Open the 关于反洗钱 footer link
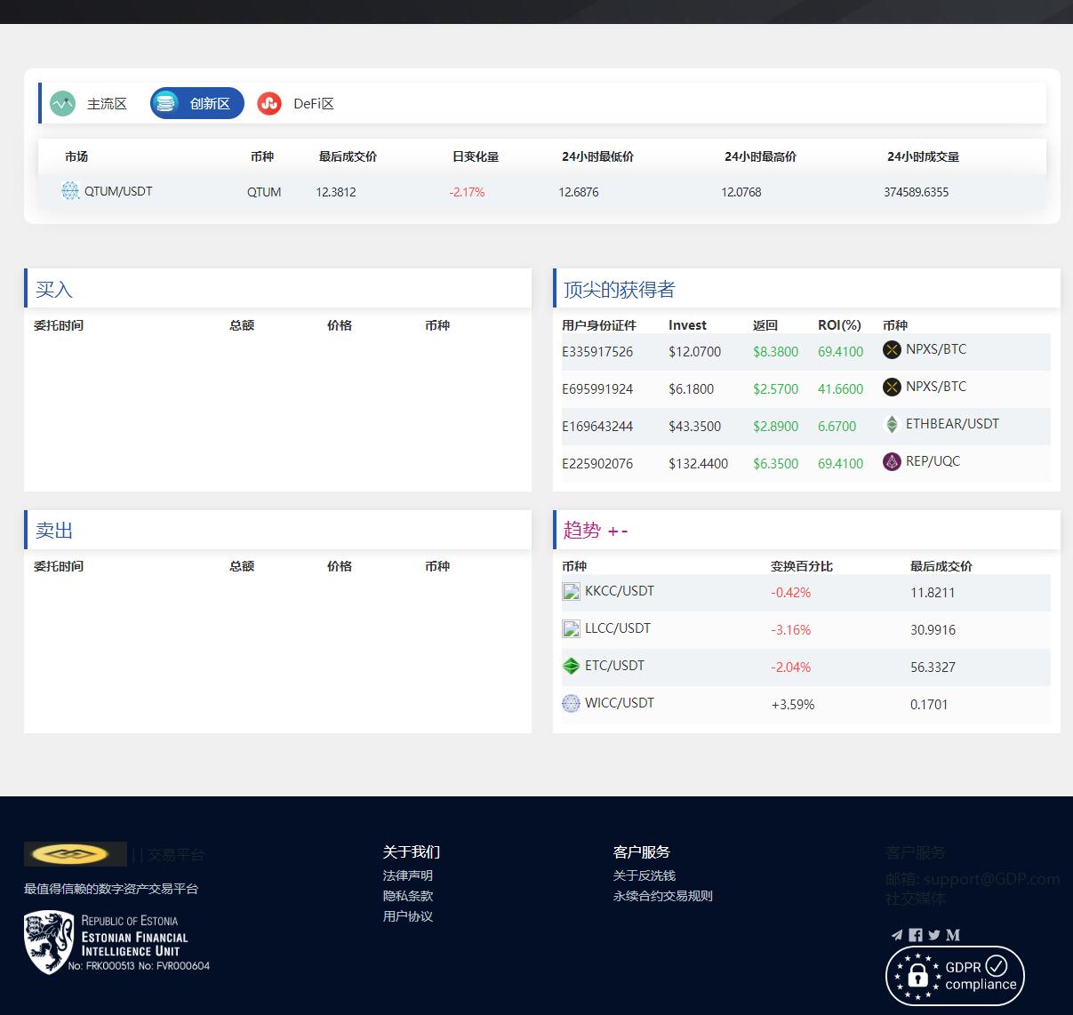The image size is (1073, 1015). click(x=645, y=875)
